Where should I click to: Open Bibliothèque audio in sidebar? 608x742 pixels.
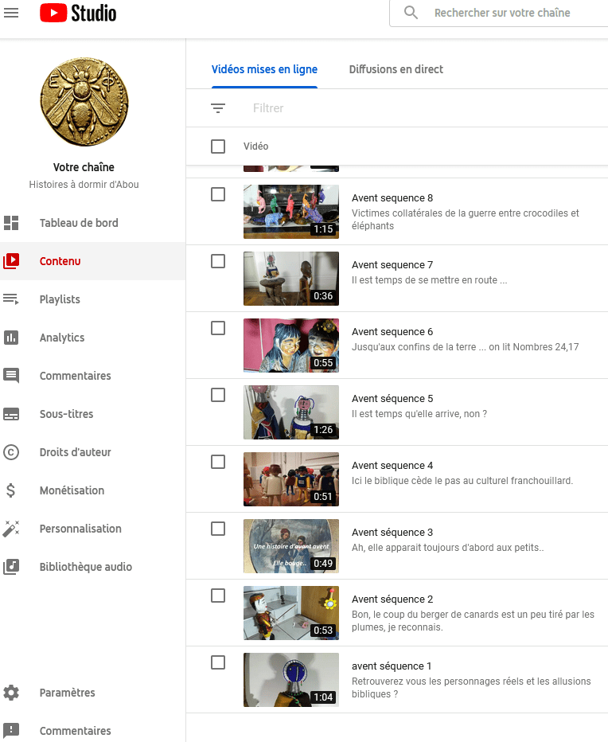85,567
